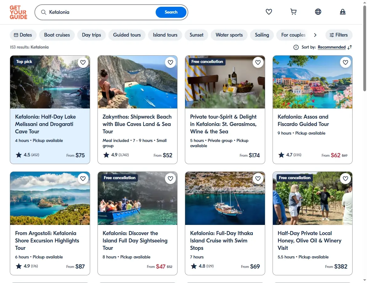Select the Guided tours category chip
The image size is (367, 283).
(127, 35)
